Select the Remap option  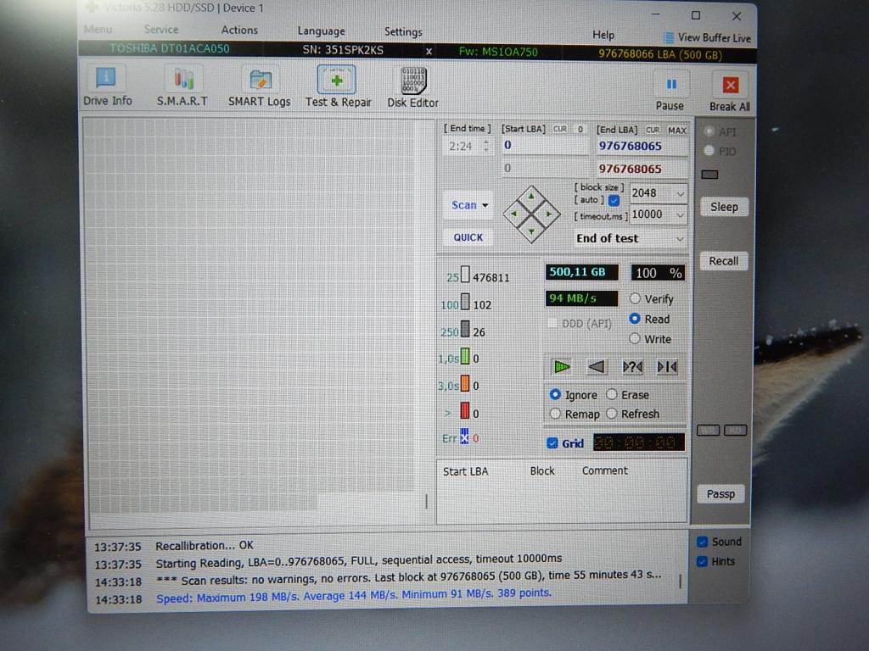coord(555,414)
